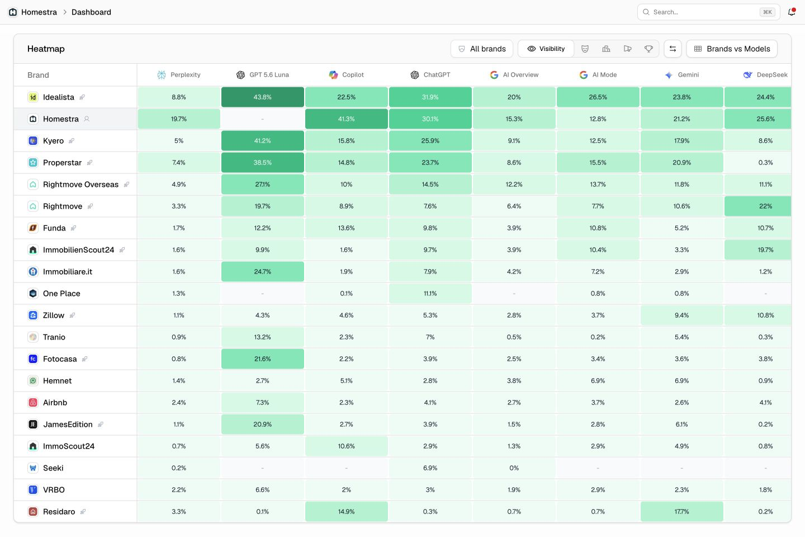Image resolution: width=805 pixels, height=537 pixels.
Task: Click the Dashboard breadcrumb link
Action: pyautogui.click(x=91, y=12)
